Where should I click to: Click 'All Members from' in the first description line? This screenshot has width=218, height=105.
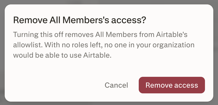(124, 34)
